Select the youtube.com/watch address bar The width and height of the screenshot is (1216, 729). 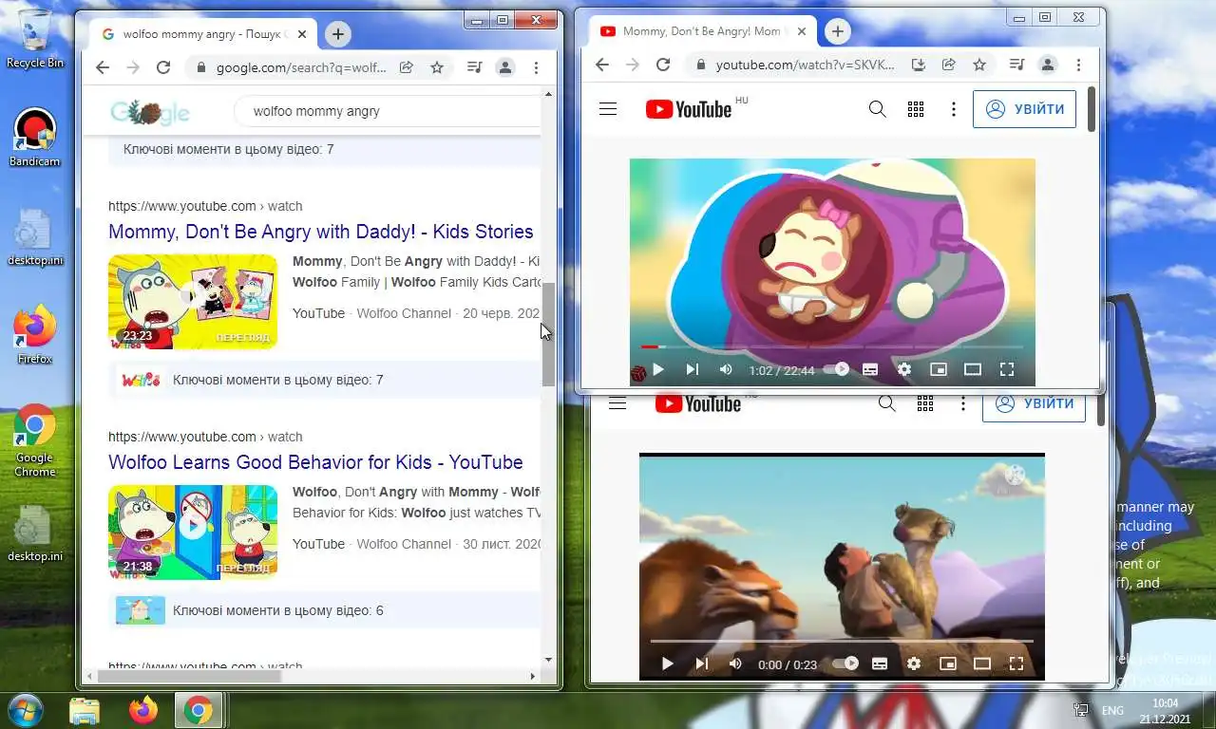click(x=806, y=65)
